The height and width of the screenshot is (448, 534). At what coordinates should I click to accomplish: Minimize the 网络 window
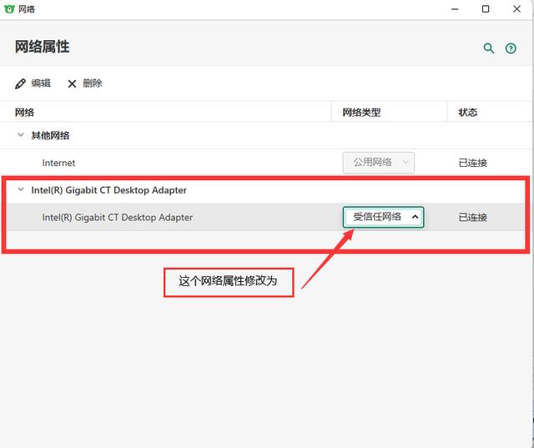pyautogui.click(x=455, y=9)
